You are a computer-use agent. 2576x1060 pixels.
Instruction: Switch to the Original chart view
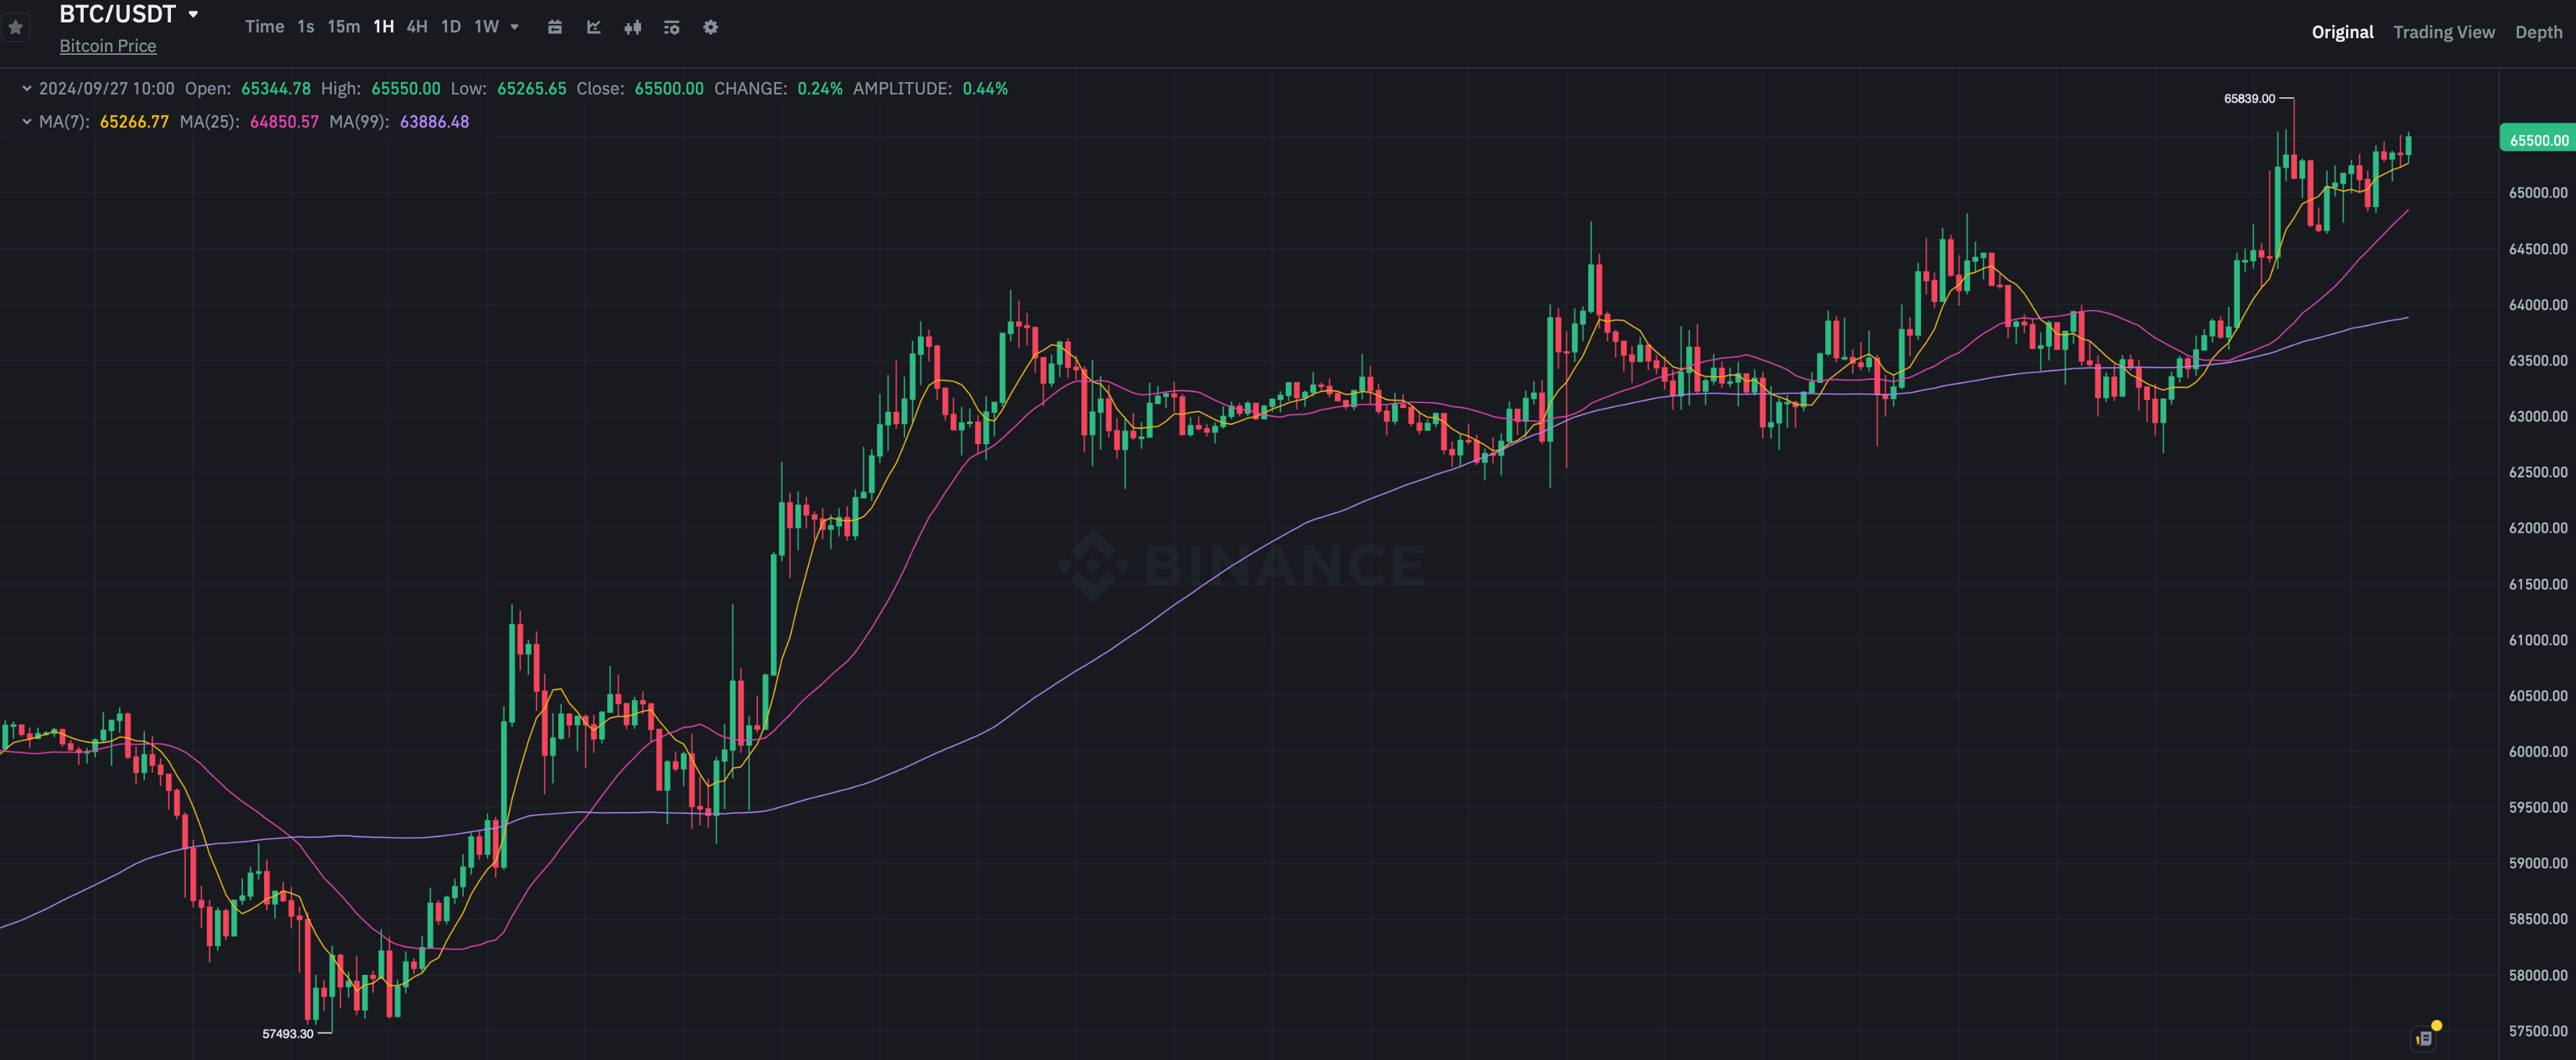(2342, 32)
